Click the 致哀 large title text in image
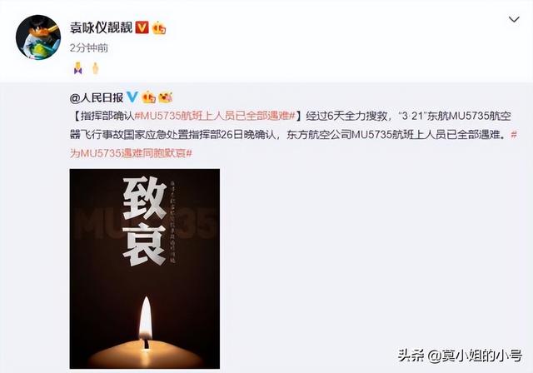This screenshot has height=373, width=533. (x=144, y=221)
